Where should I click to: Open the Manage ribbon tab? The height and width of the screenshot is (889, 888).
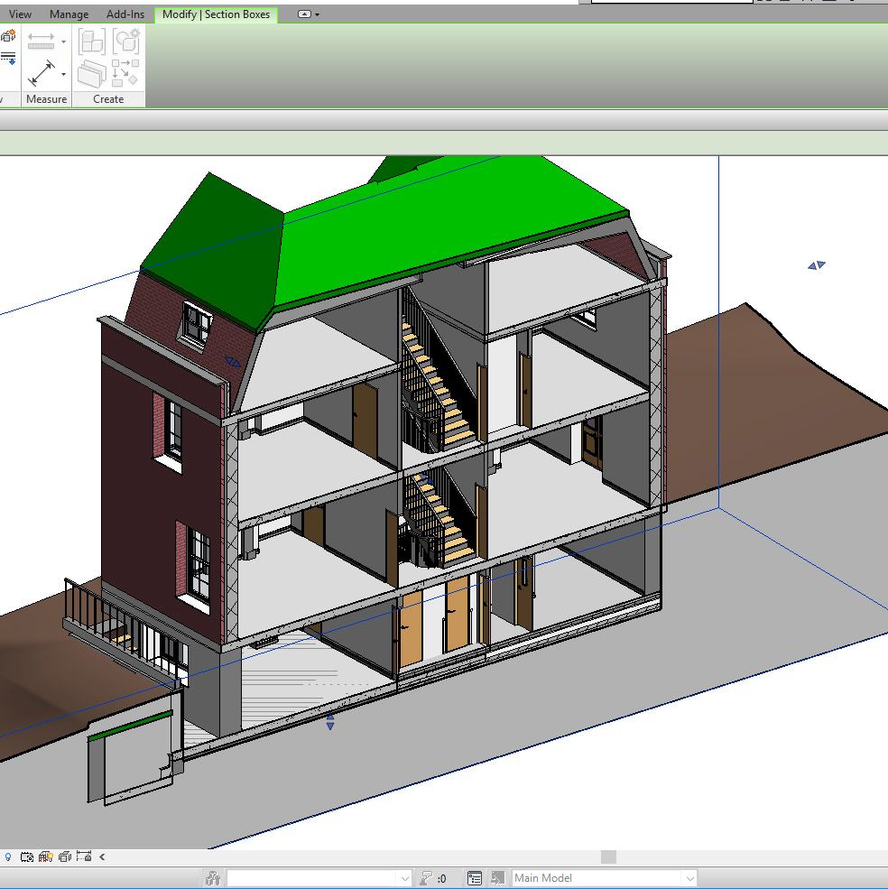[69, 14]
